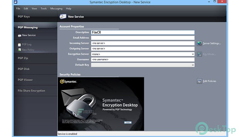This screenshot has width=239, height=137.
Task: Click the New Service envelope icon in header
Action: (63, 16)
